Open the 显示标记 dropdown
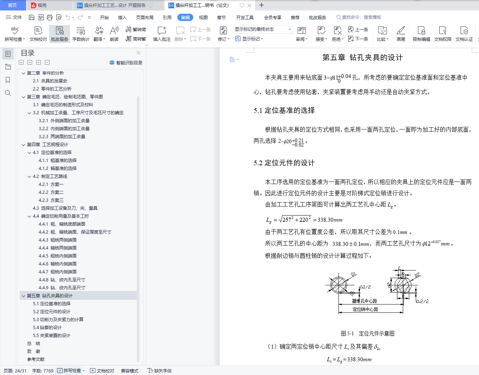This screenshot has width=479, height=375. pyautogui.click(x=249, y=39)
